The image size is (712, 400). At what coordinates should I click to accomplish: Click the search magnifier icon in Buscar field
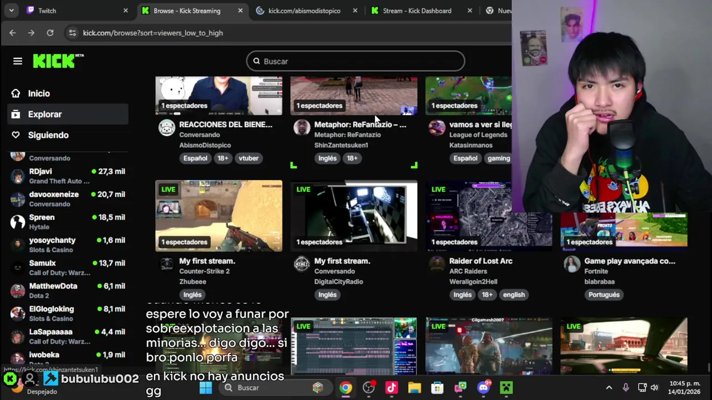click(x=256, y=61)
